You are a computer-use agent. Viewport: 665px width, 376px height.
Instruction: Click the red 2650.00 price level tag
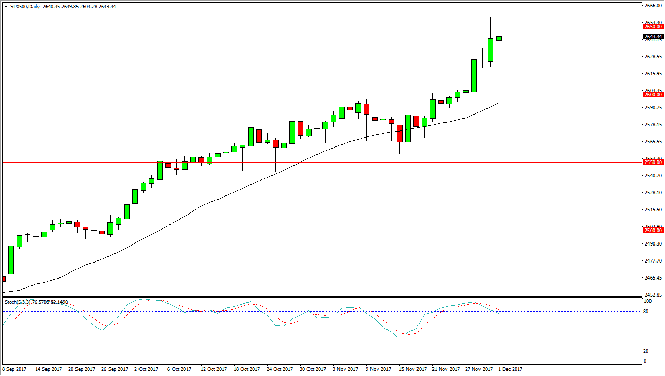(x=653, y=26)
